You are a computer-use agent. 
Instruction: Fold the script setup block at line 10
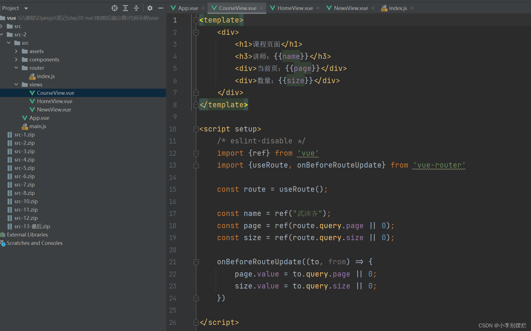point(196,129)
